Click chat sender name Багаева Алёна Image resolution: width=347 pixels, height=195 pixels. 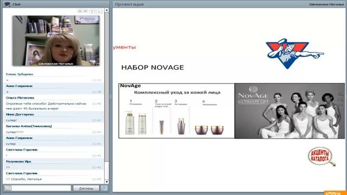[29, 126]
